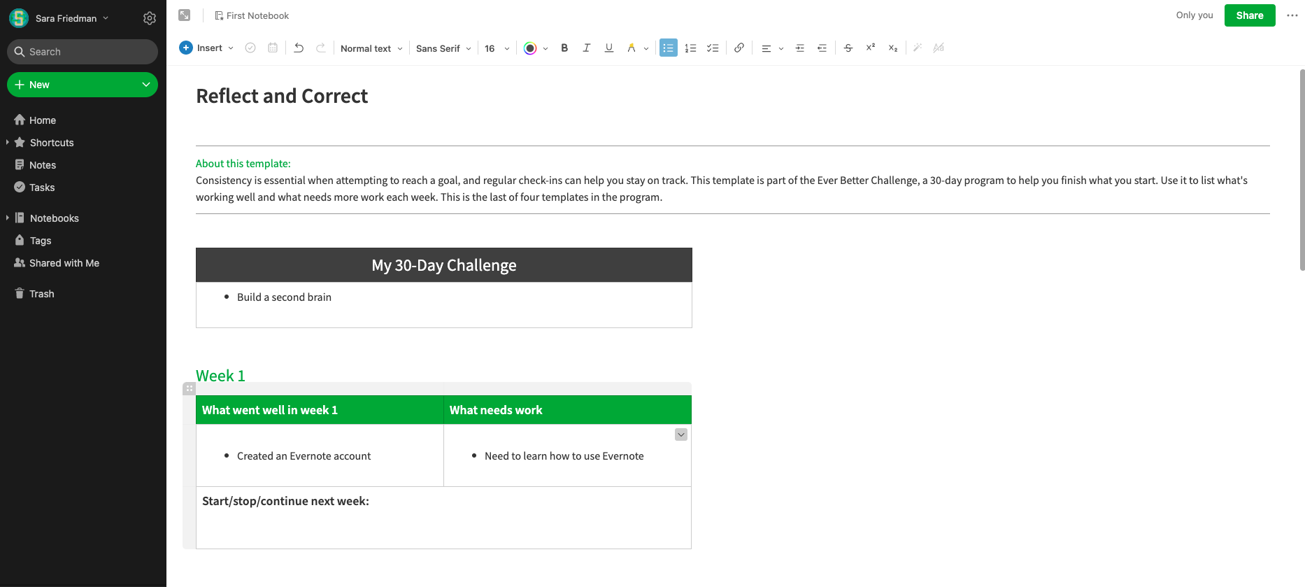Click Build a second brain bullet
1305x587 pixels.
284,297
